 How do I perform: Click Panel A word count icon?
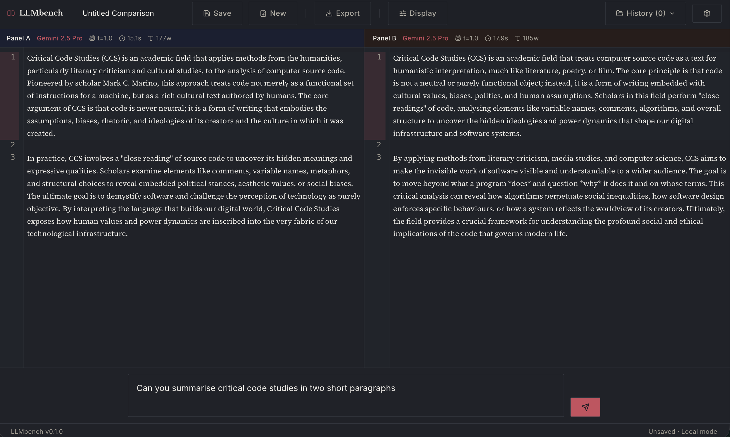(151, 38)
